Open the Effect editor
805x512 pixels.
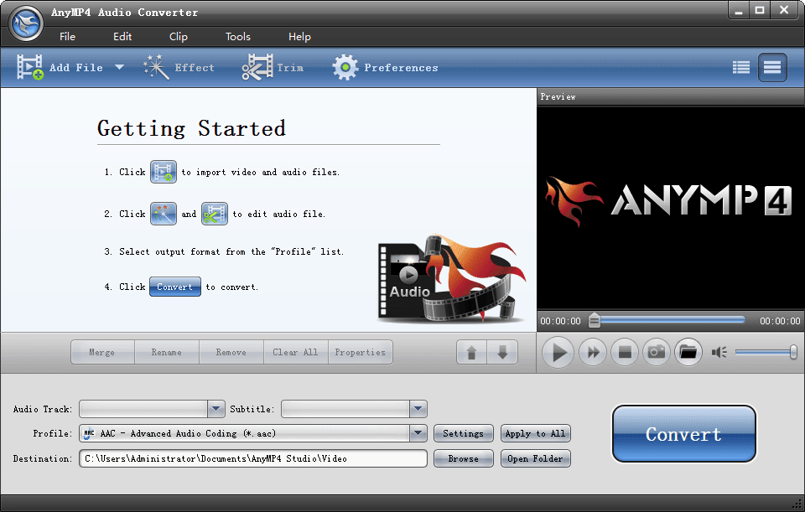(x=180, y=67)
